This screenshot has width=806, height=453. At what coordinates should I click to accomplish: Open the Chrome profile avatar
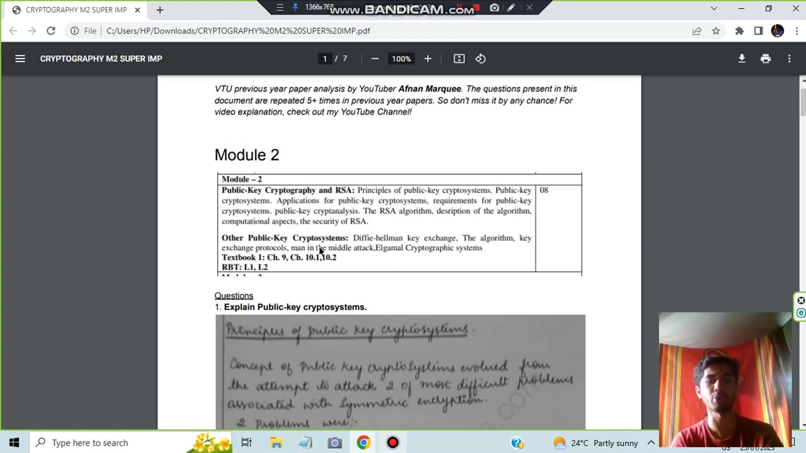click(778, 31)
